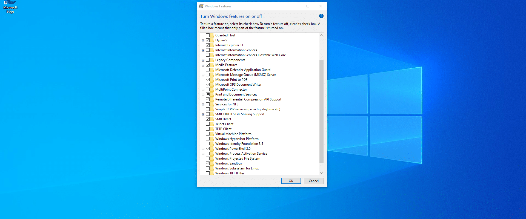
Task: Toggle Print and Document Services checkbox
Action: 208,94
